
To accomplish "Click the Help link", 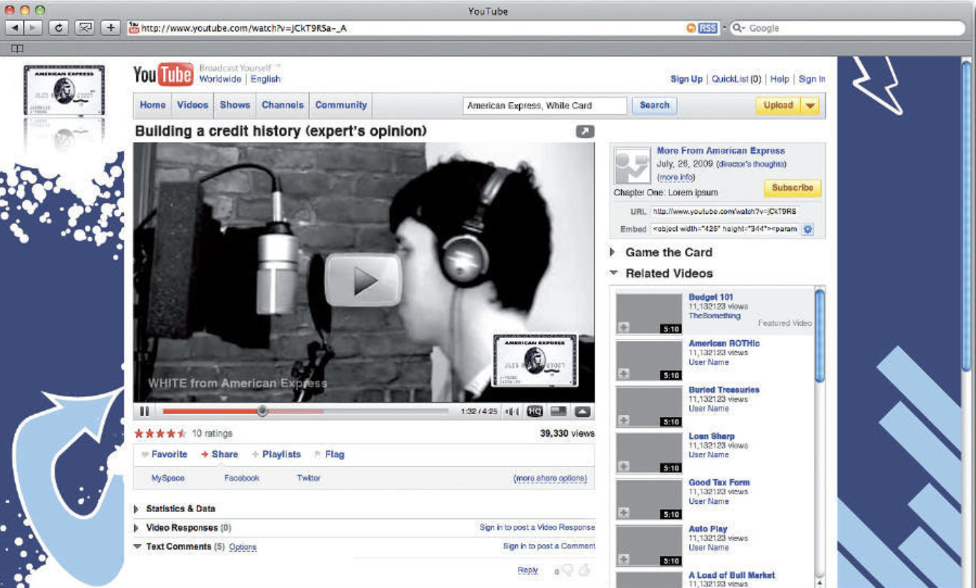I will (x=779, y=79).
